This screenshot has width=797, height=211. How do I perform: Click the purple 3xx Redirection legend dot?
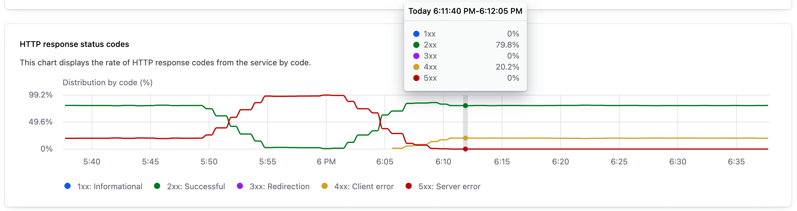point(240,186)
